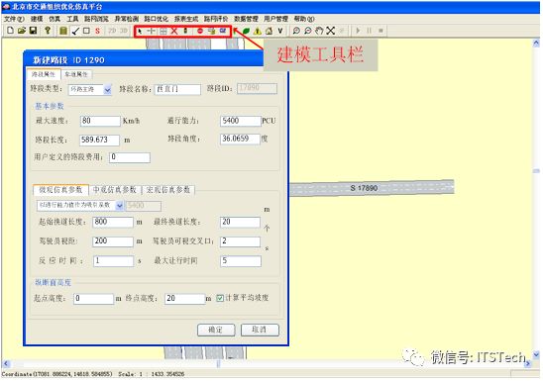The image size is (543, 382).
Task: Switch to the 中观仿真参数 tab
Action: pos(115,190)
